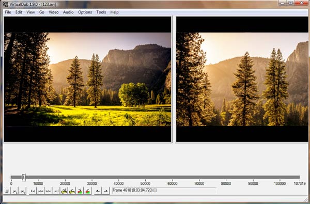Click the previous scene search icon
The width and height of the screenshot is (310, 204).
80,191
